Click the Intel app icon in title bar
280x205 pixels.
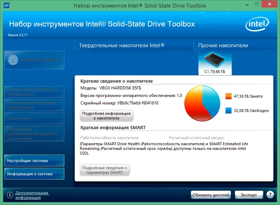[x=6, y=5]
